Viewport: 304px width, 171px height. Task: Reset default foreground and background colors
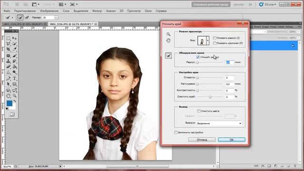pyautogui.click(x=7, y=109)
